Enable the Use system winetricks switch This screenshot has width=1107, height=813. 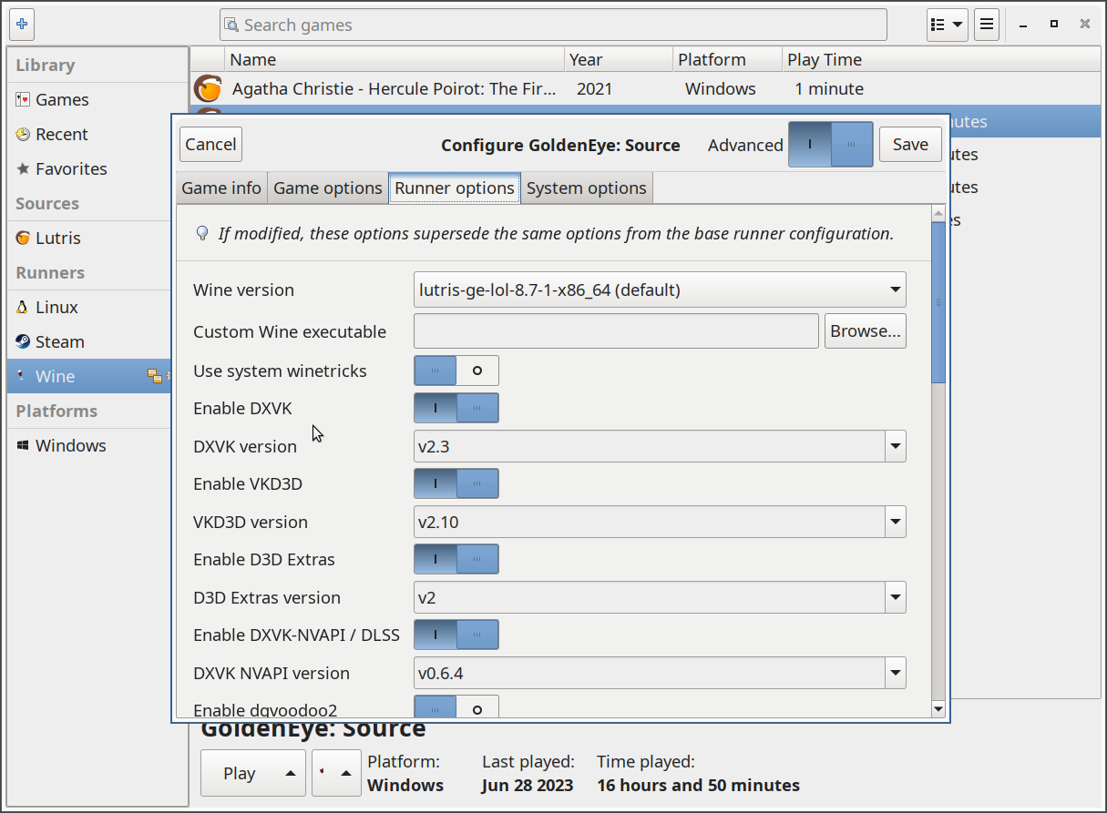(456, 371)
